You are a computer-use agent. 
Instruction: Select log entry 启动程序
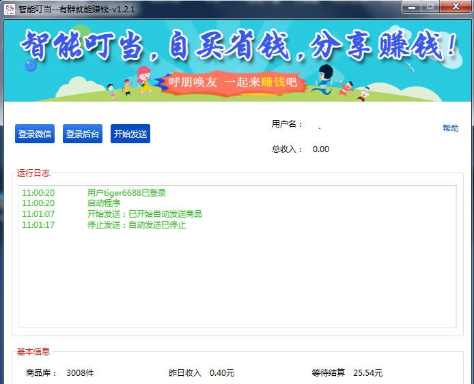point(104,203)
